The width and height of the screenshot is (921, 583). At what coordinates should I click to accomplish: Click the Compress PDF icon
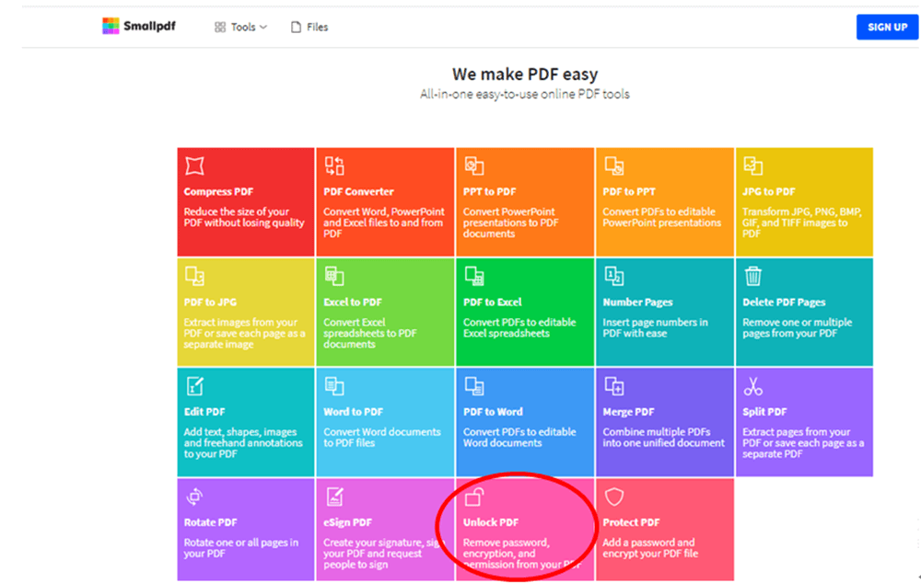click(x=194, y=166)
